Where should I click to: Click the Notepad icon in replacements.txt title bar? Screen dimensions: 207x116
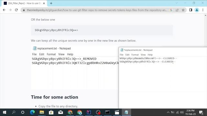coord(122,50)
